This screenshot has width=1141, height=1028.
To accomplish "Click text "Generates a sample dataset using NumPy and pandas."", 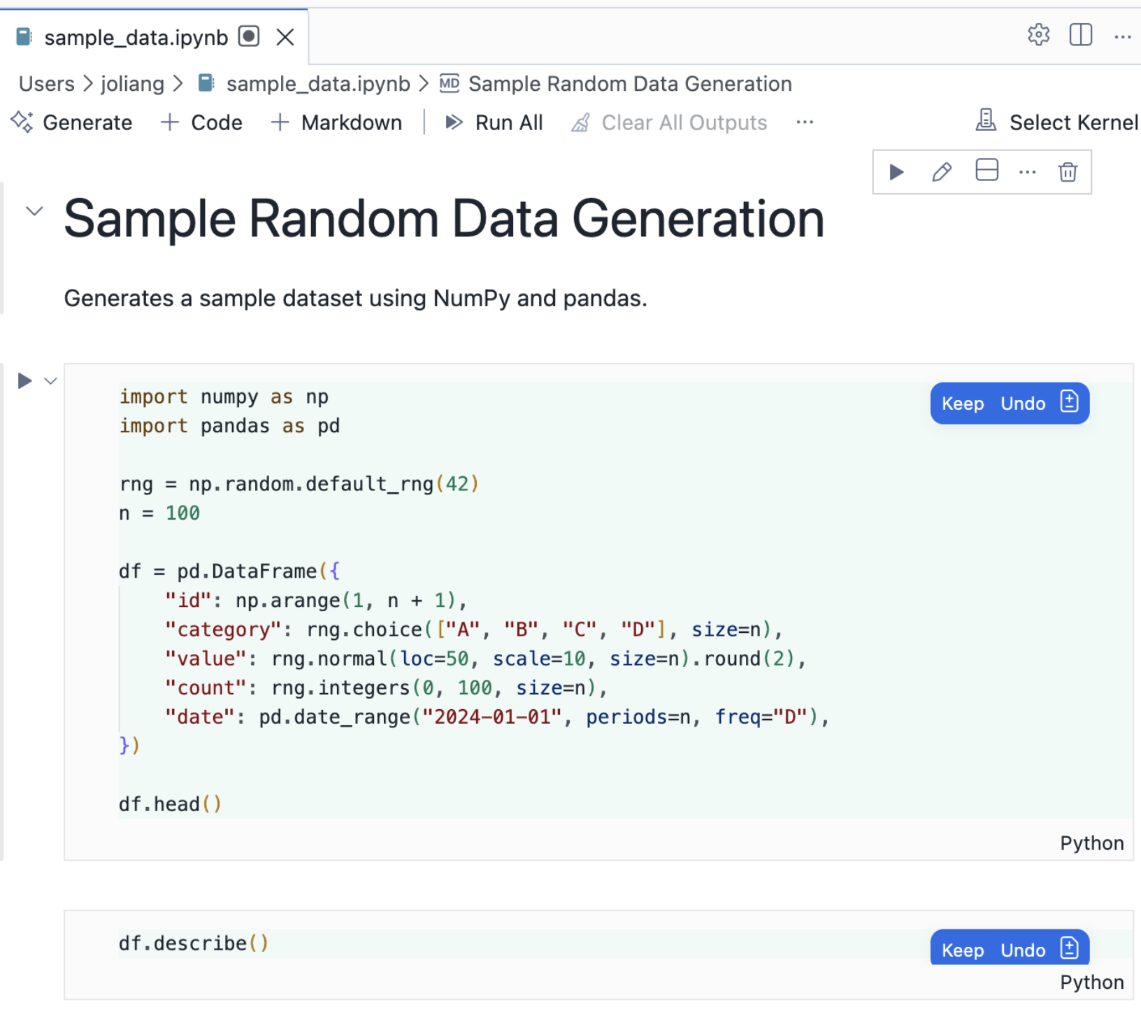I will 356,299.
